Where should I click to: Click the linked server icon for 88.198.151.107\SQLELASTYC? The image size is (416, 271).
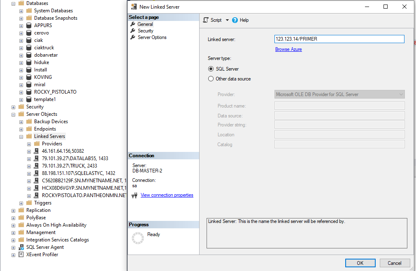pyautogui.click(x=36, y=174)
